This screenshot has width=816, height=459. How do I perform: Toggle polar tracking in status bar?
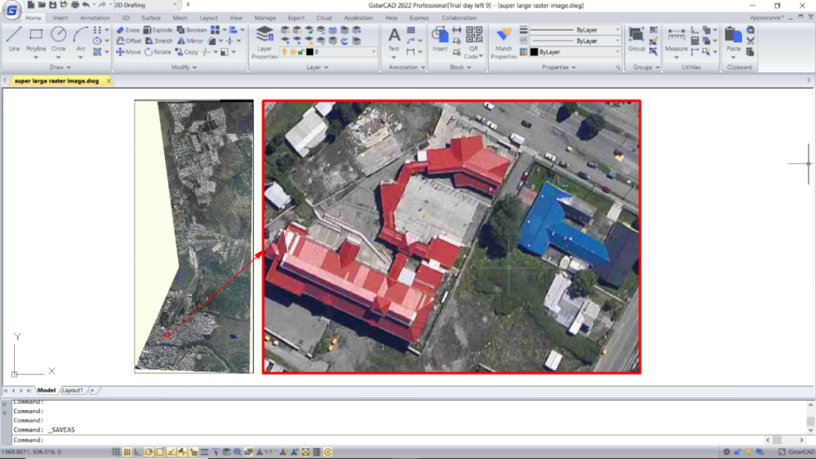click(x=149, y=452)
